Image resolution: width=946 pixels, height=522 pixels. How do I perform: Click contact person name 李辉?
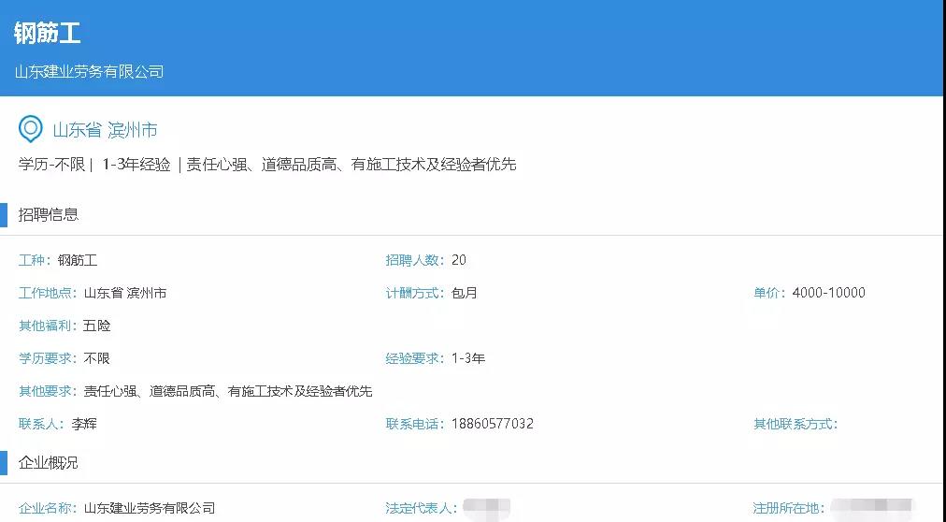click(x=84, y=424)
